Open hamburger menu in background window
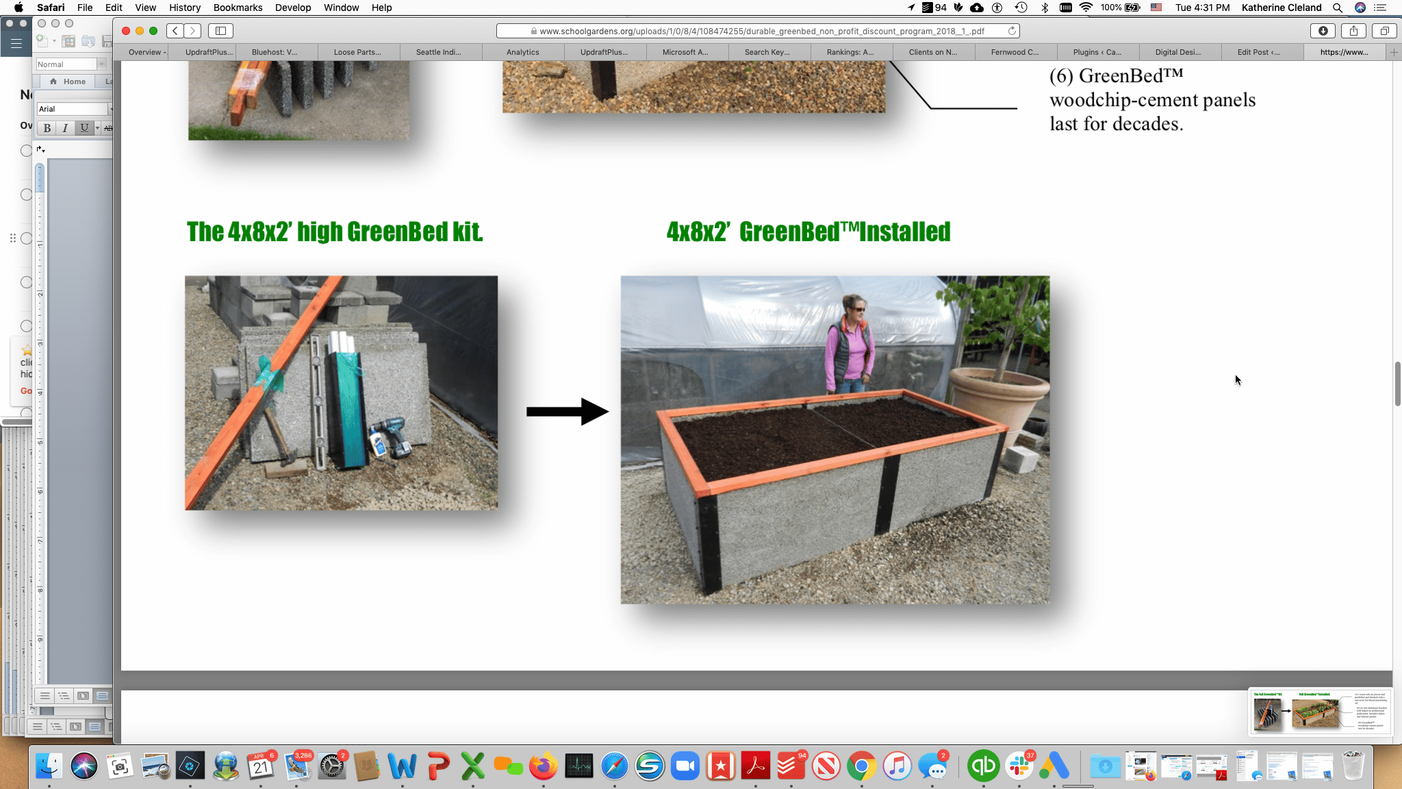Screen dimensions: 1402x789 (16, 43)
